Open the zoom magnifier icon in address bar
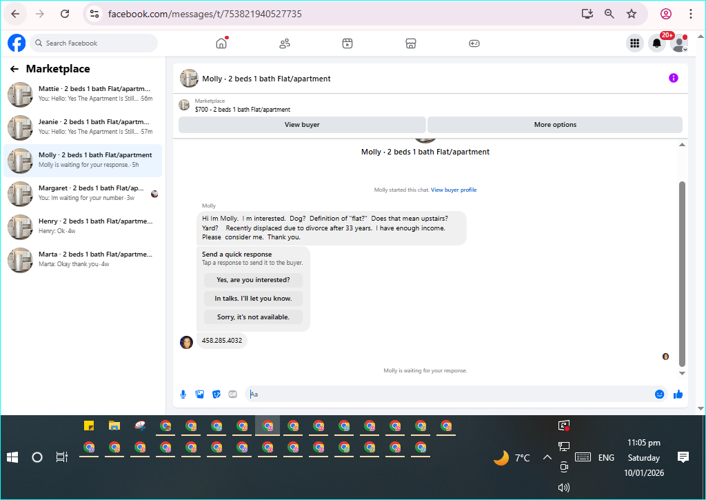The image size is (706, 500). click(609, 14)
